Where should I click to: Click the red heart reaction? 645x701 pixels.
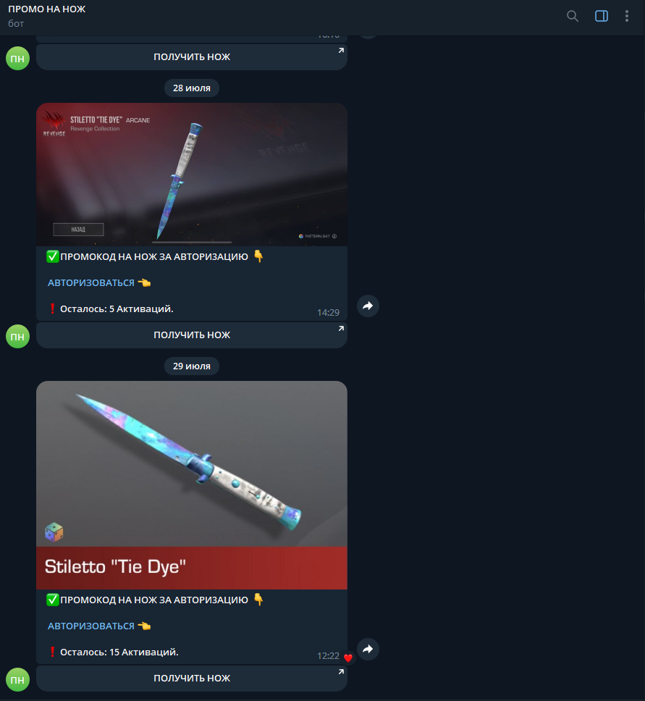pos(348,658)
